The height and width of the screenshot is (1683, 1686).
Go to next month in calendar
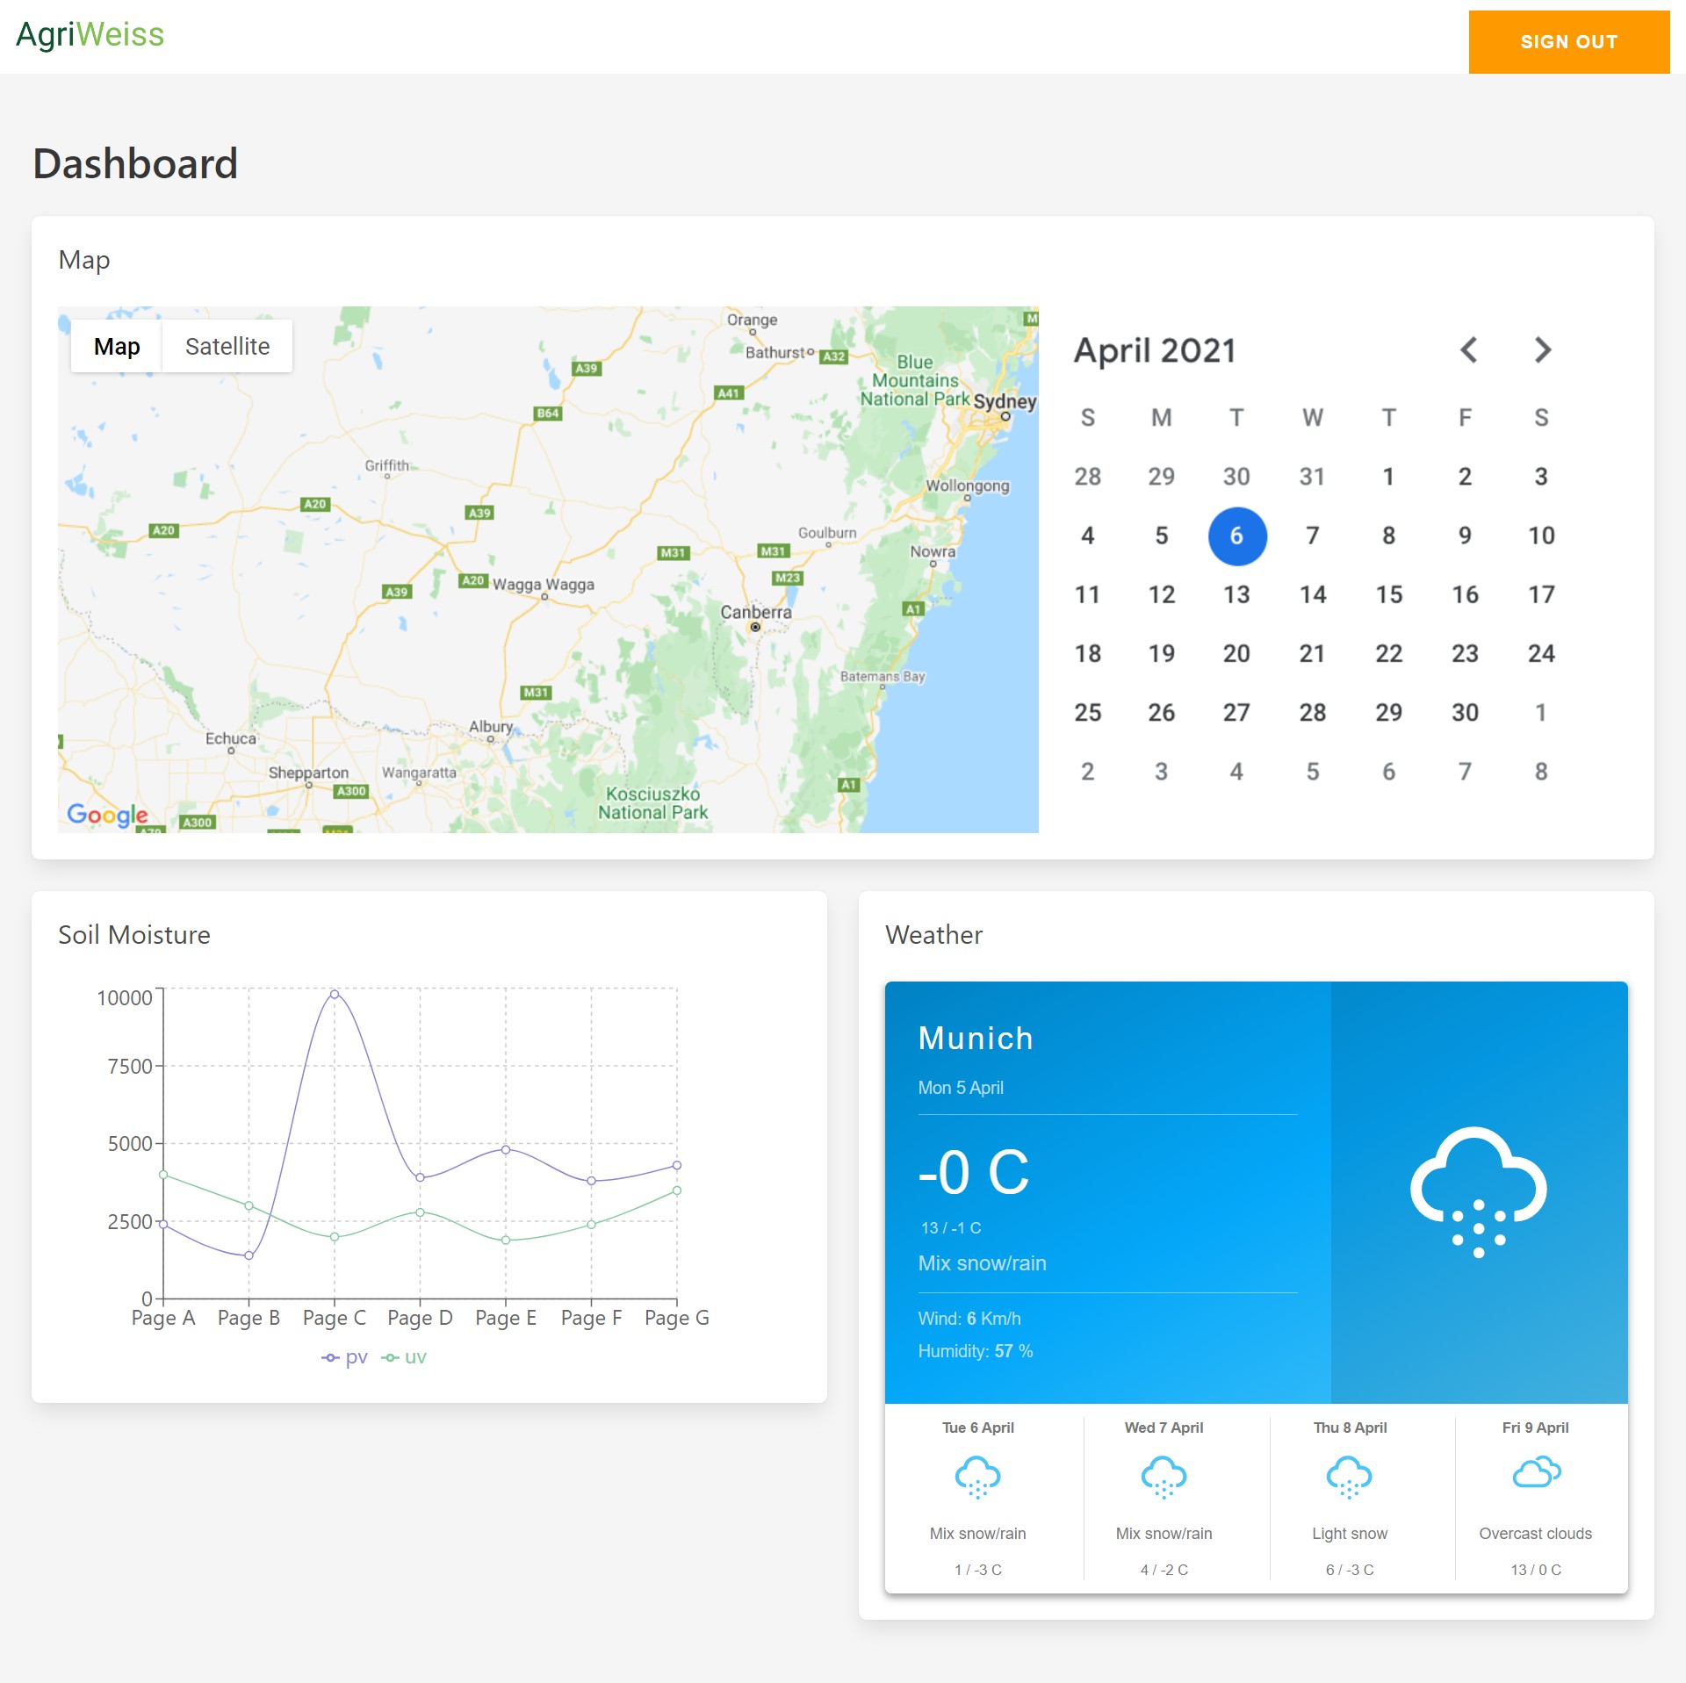pyautogui.click(x=1543, y=350)
